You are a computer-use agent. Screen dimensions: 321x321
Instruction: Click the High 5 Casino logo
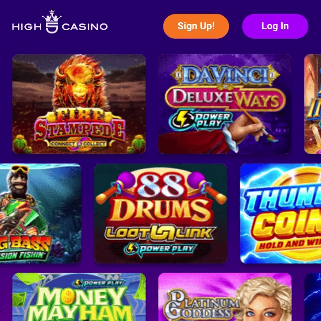(x=60, y=22)
